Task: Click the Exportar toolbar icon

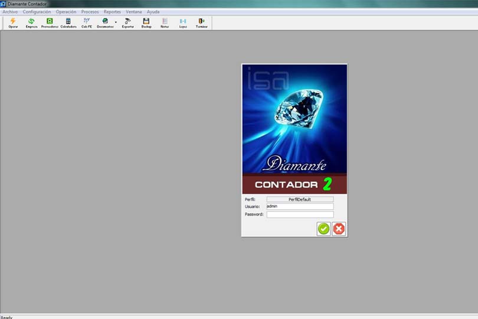Action: [127, 23]
